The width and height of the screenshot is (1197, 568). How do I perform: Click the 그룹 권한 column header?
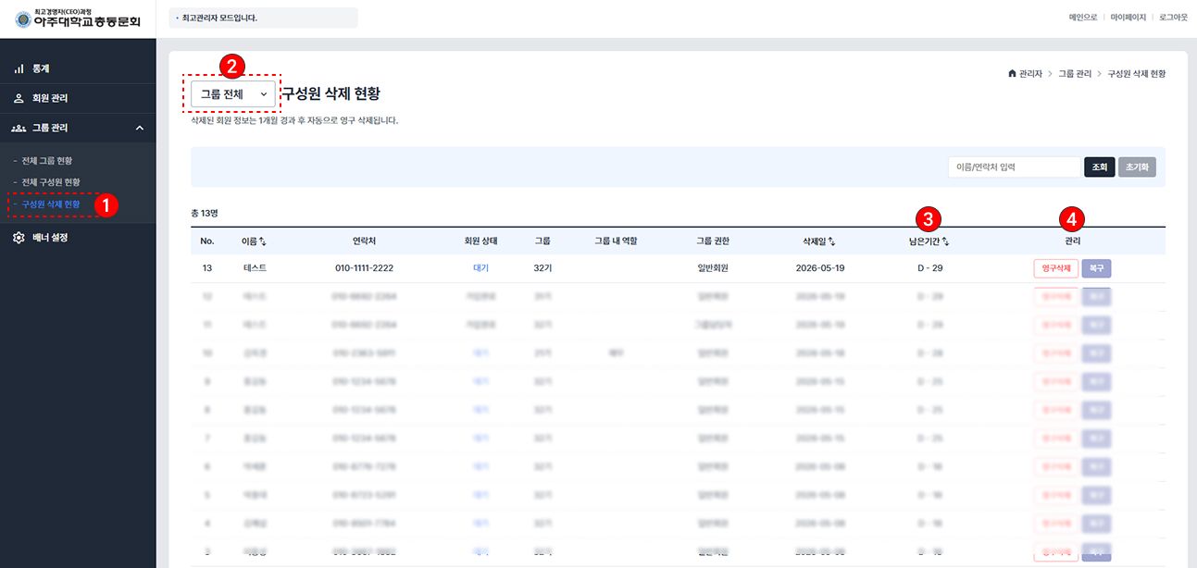coord(713,241)
